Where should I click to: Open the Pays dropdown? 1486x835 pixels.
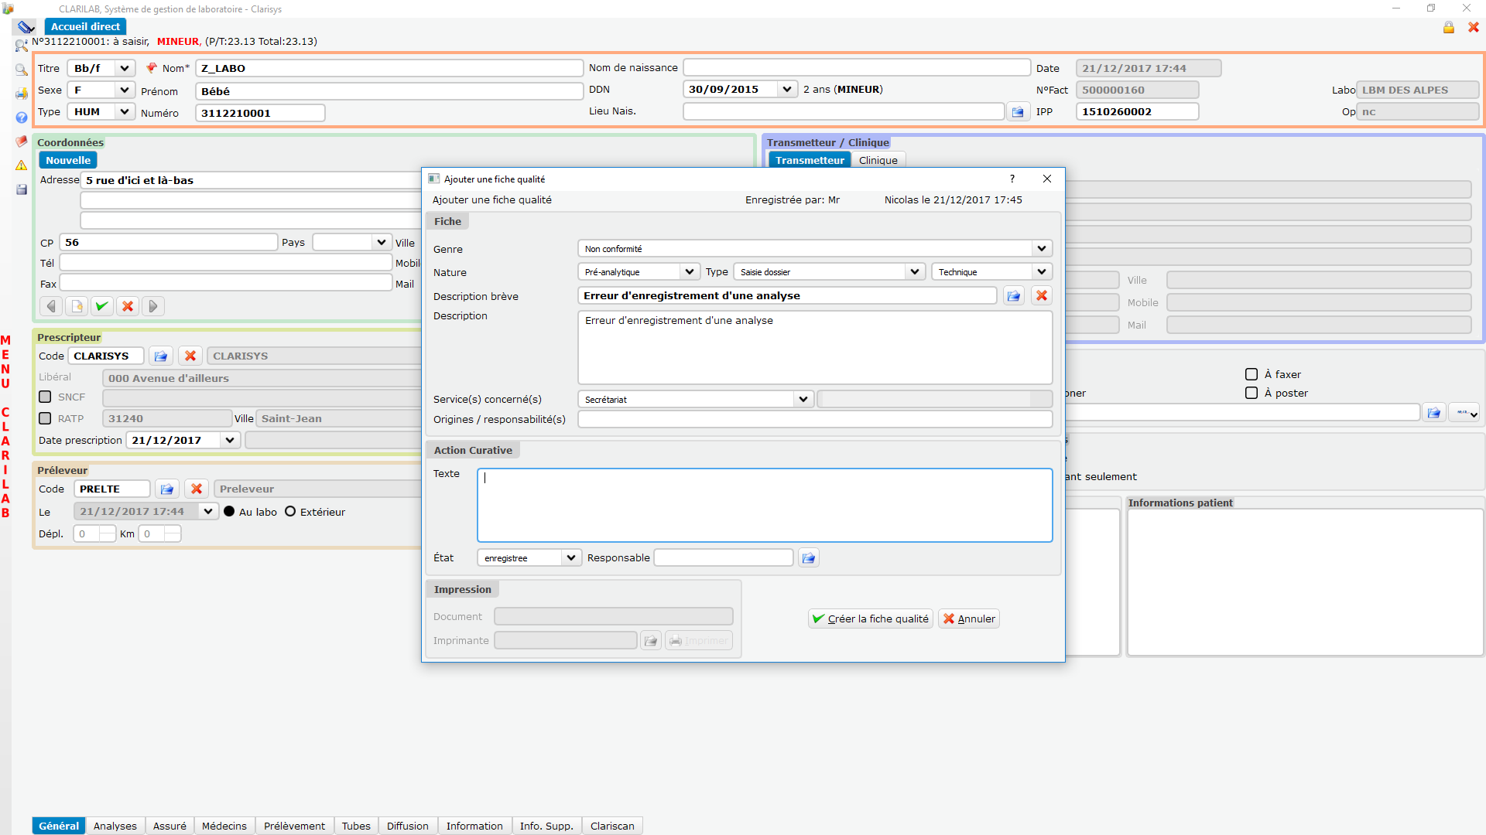382,243
